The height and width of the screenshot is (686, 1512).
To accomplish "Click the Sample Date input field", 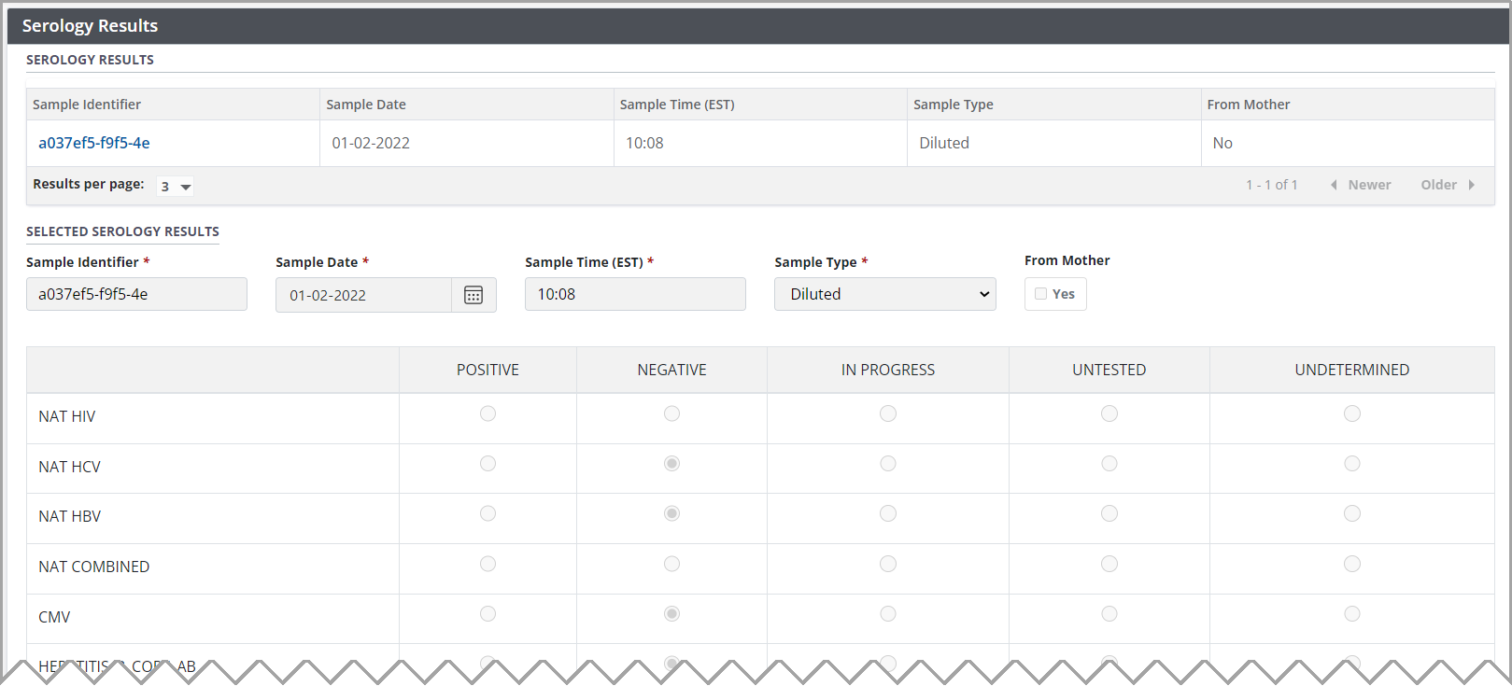I will pyautogui.click(x=363, y=295).
